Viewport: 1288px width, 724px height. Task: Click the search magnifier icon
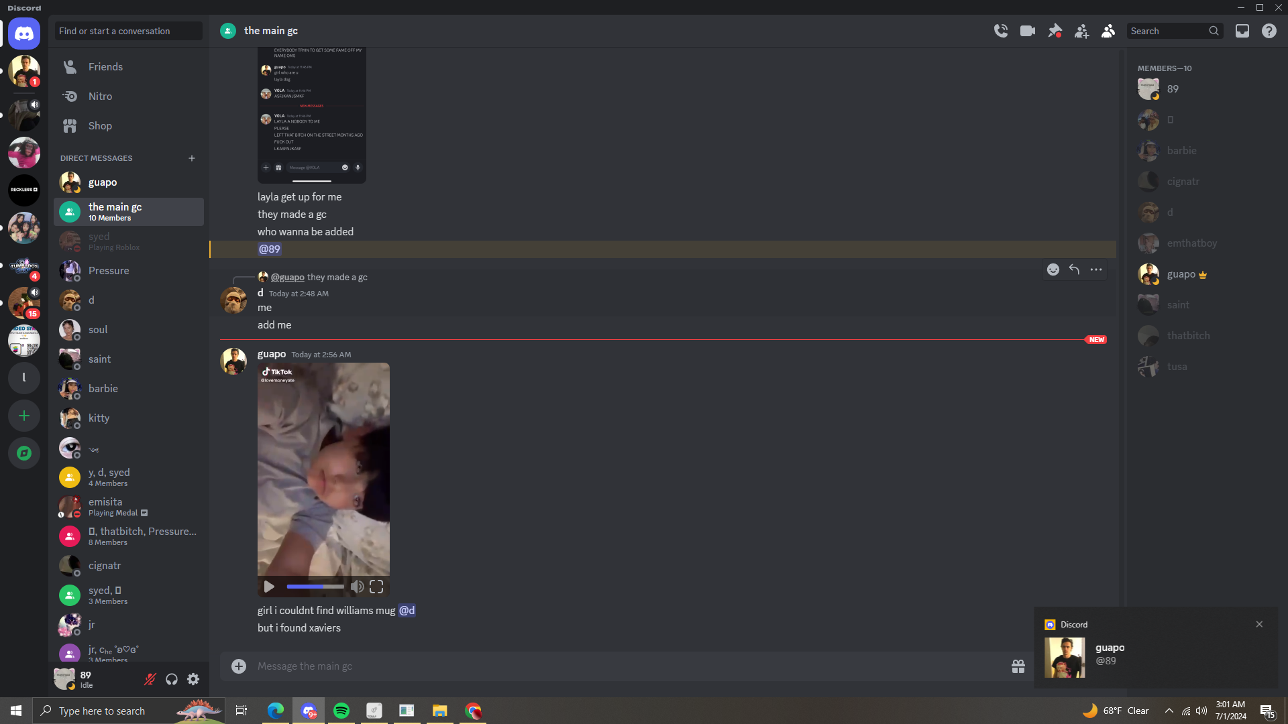click(1214, 31)
